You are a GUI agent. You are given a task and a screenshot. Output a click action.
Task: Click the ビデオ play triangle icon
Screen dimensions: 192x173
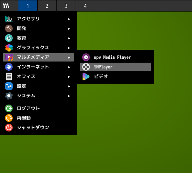click(x=86, y=77)
